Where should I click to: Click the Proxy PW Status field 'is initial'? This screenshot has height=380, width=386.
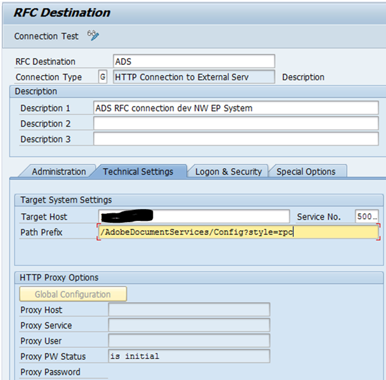(189, 356)
